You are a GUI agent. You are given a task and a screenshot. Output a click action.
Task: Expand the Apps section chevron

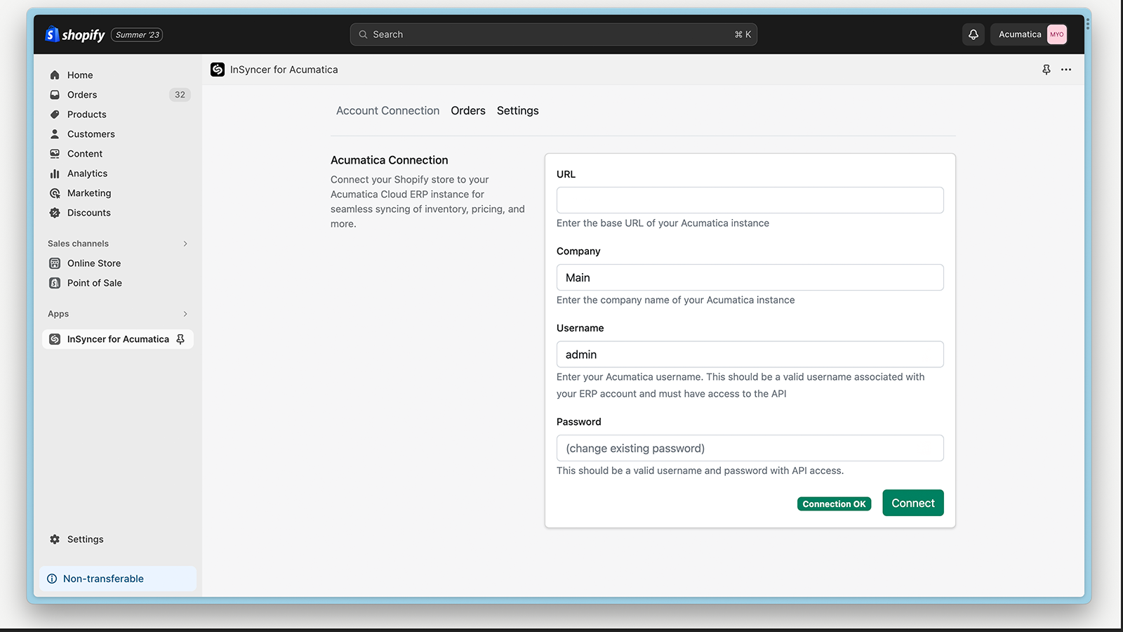[185, 314]
